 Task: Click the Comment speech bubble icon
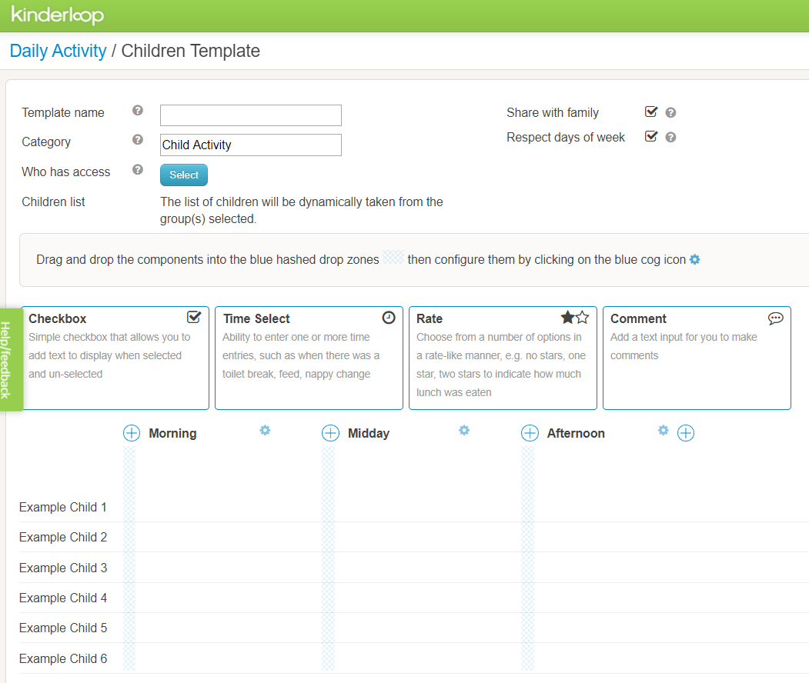pyautogui.click(x=776, y=318)
